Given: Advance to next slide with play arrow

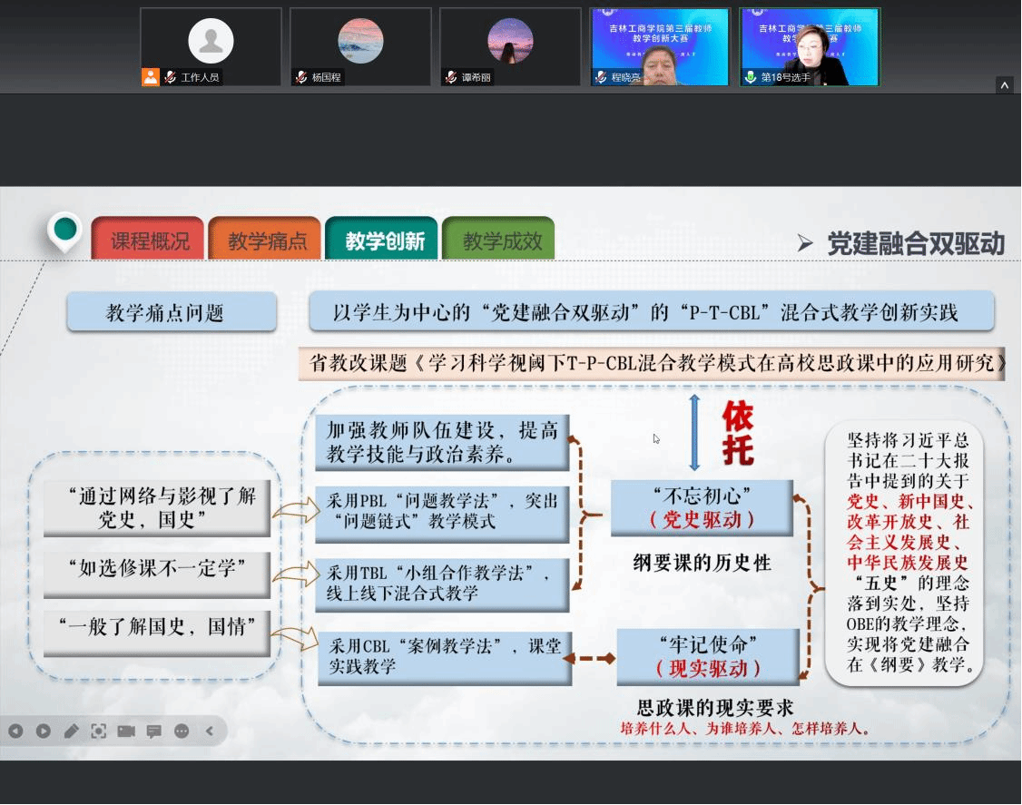Looking at the screenshot, I should pyautogui.click(x=43, y=731).
